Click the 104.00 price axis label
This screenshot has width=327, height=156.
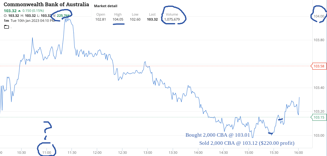click(319, 16)
